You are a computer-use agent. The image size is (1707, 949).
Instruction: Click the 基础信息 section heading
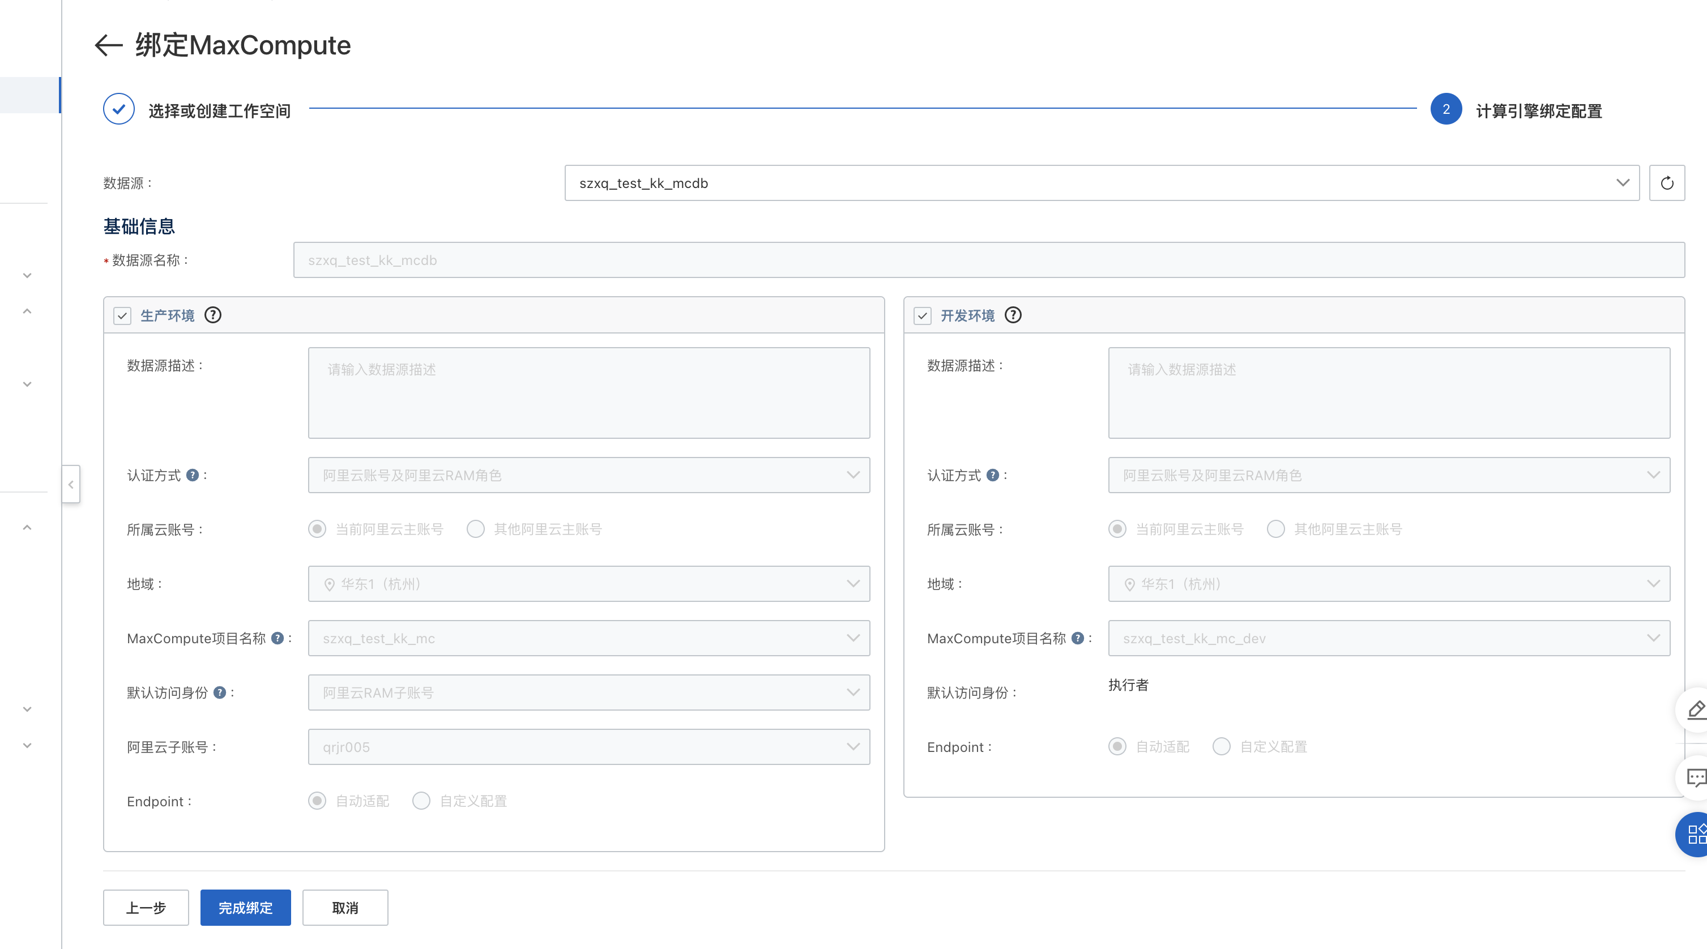coord(139,226)
